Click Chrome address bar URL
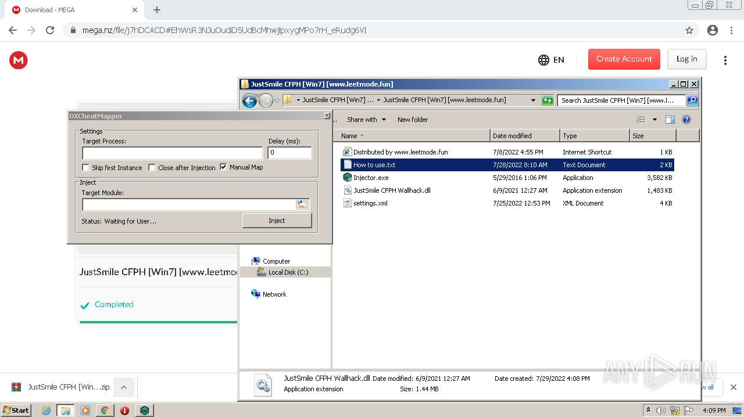 (224, 30)
